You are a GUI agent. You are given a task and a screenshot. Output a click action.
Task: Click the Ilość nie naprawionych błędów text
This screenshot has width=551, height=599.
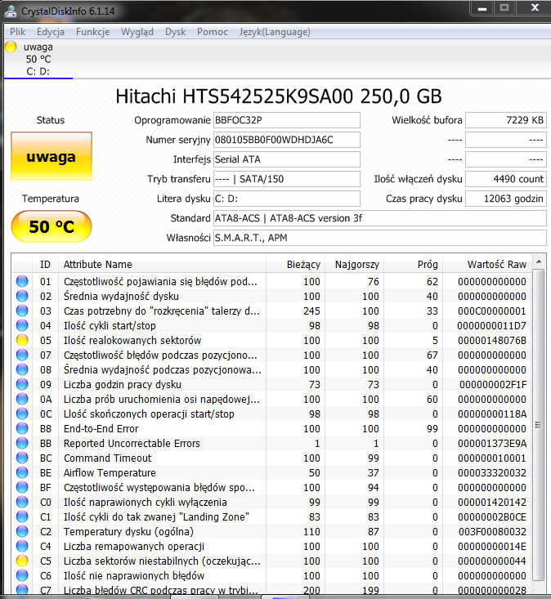tap(134, 575)
